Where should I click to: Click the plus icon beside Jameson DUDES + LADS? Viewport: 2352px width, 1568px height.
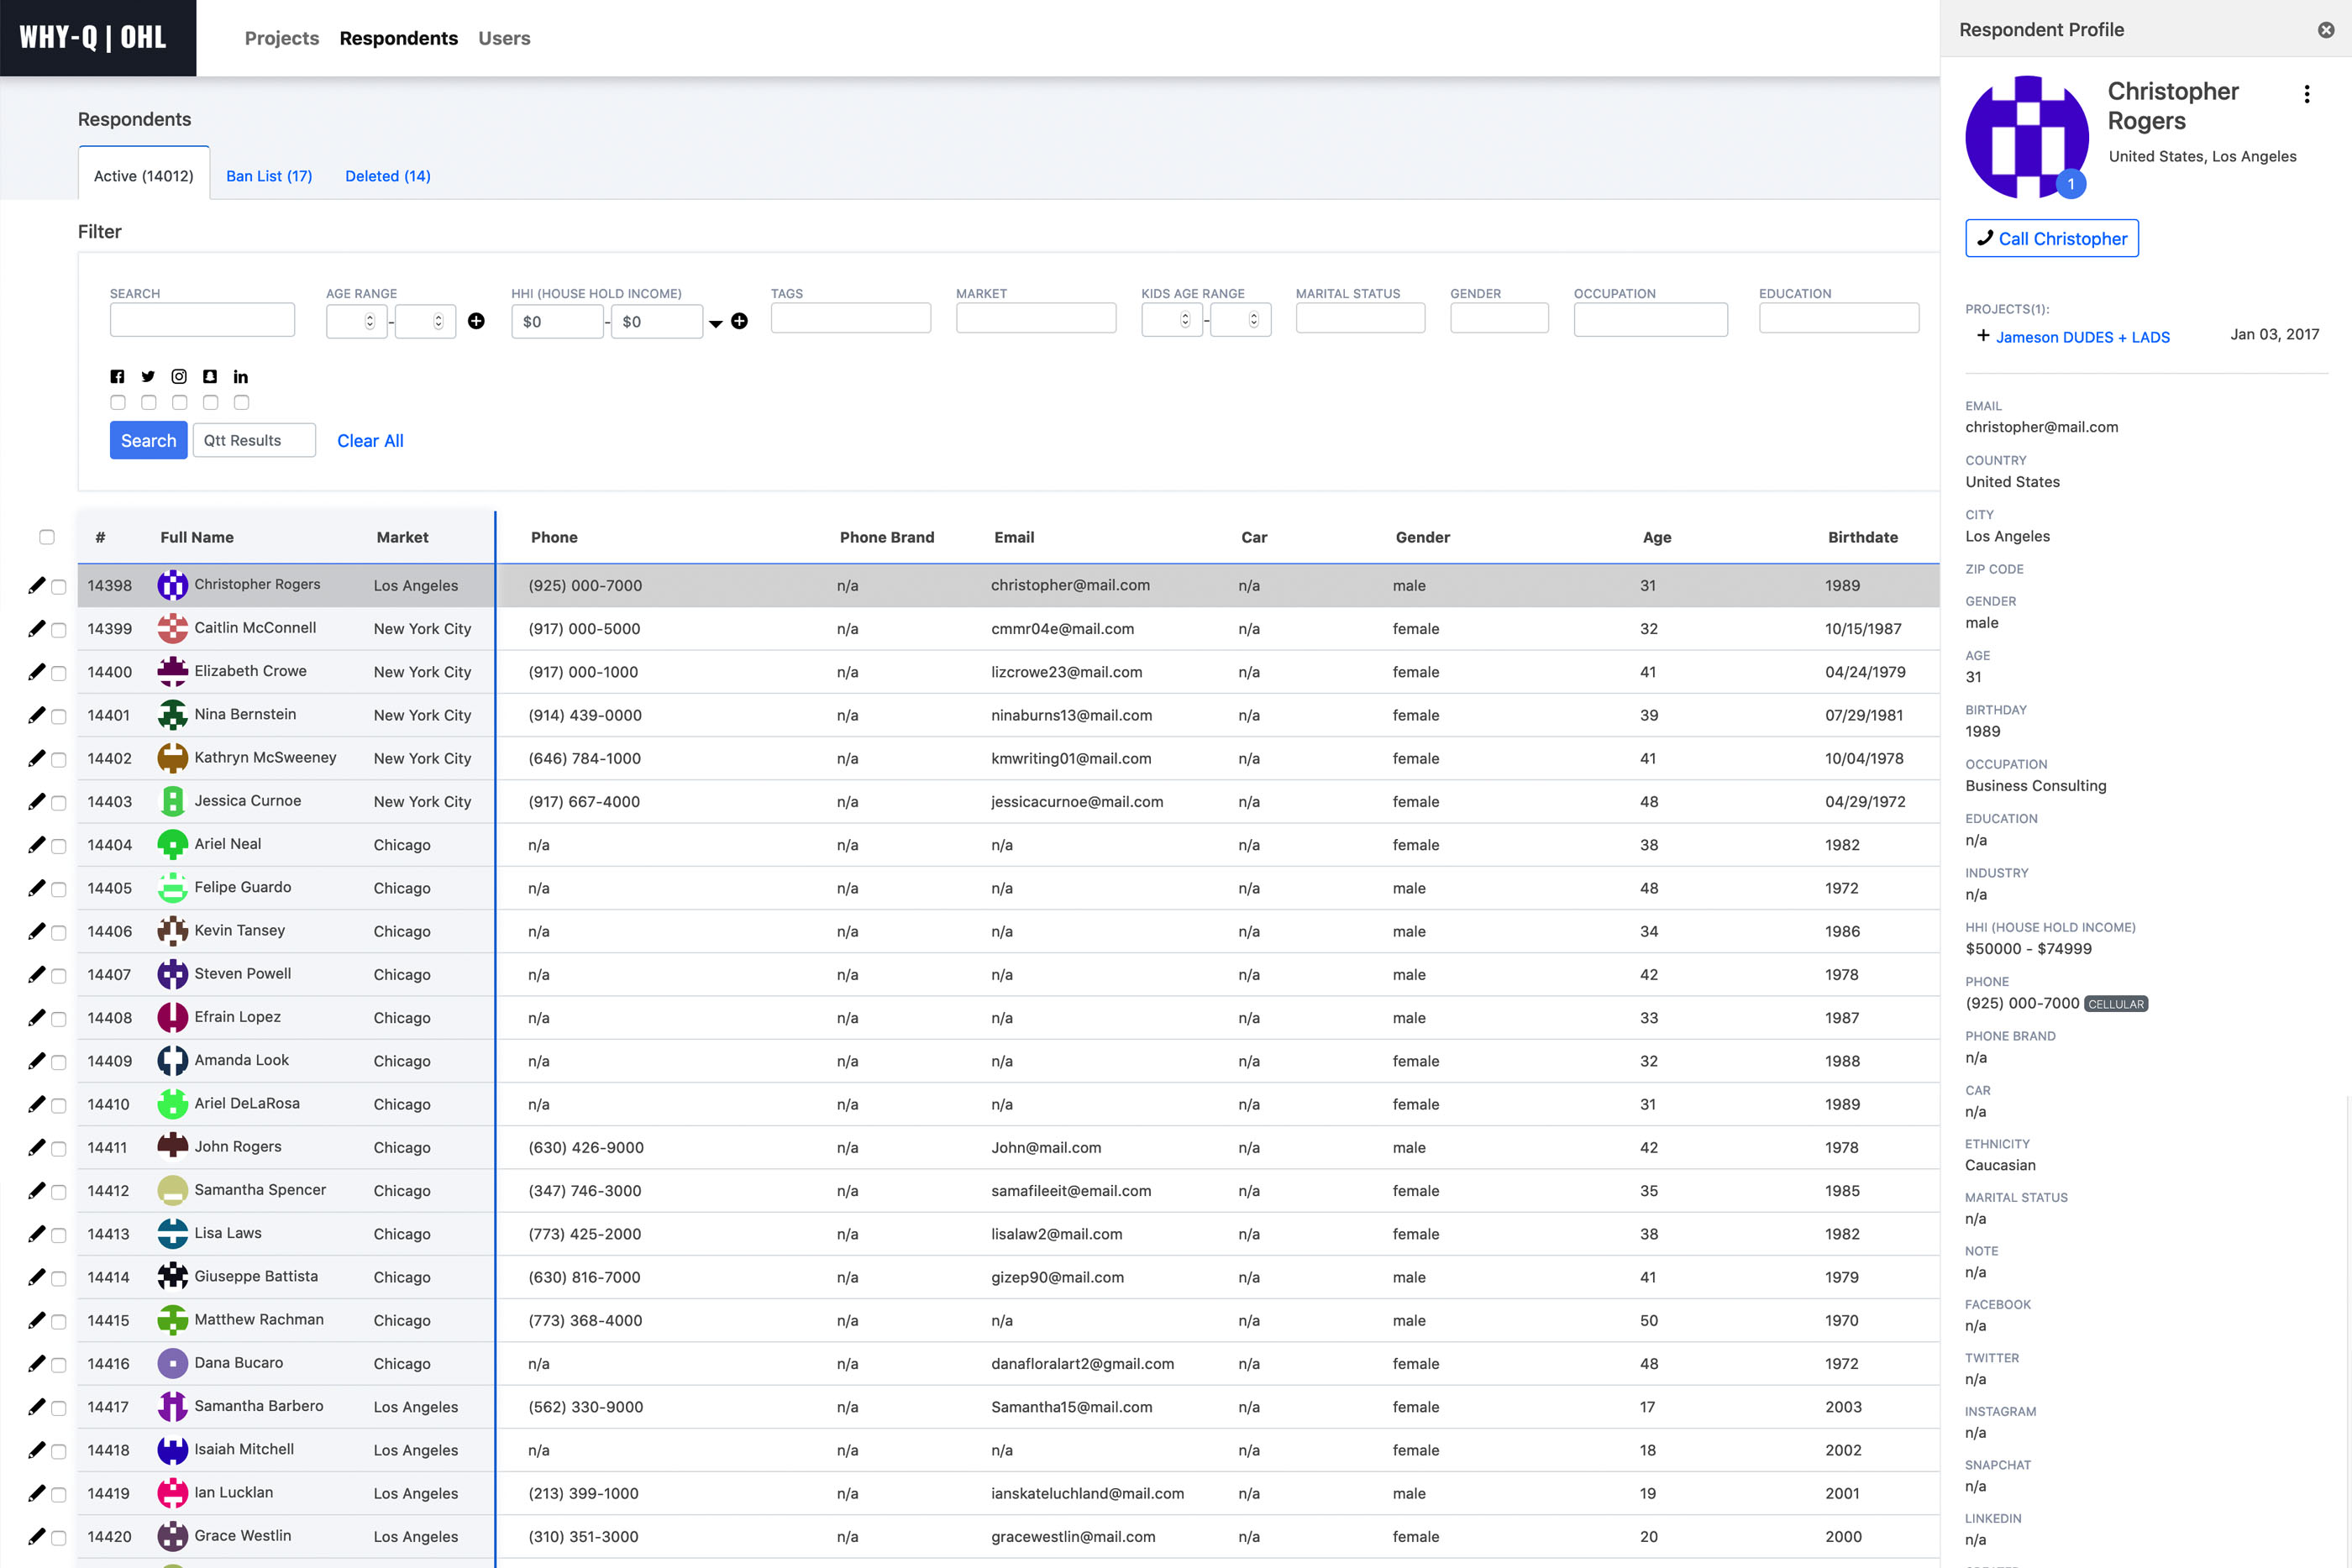[1982, 336]
